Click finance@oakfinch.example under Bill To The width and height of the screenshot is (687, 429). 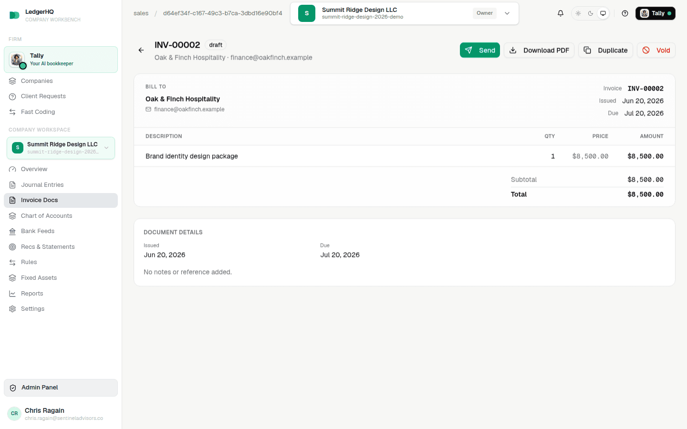coord(189,110)
